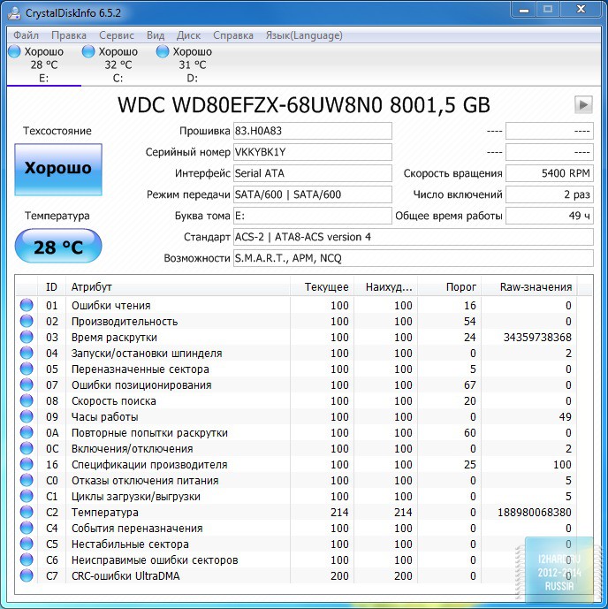Click the blue status orb for disk E:

pos(14,51)
